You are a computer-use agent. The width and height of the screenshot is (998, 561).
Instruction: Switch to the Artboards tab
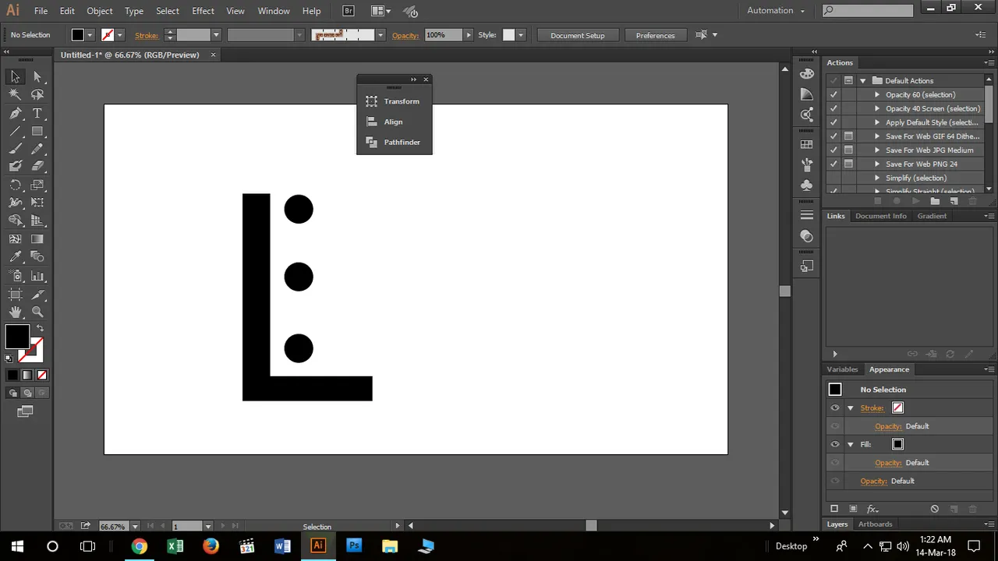pyautogui.click(x=875, y=524)
